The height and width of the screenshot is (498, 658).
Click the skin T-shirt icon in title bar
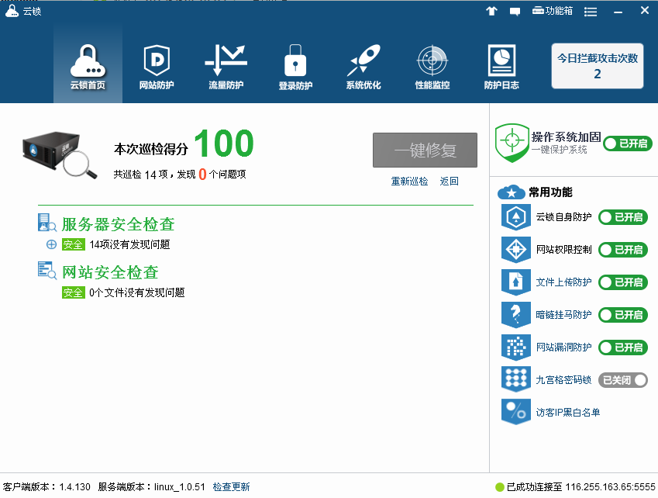[x=491, y=11]
